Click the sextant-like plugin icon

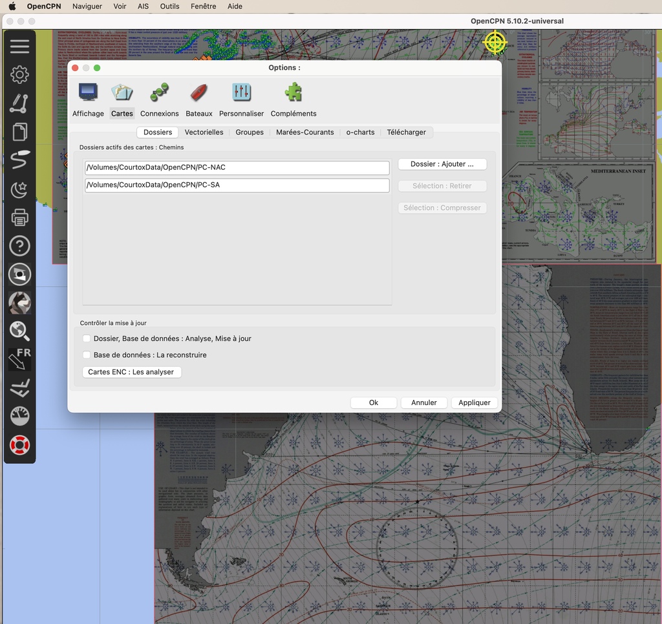click(x=19, y=388)
